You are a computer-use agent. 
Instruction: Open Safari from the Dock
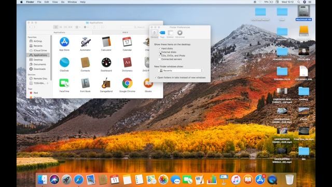click(78, 179)
